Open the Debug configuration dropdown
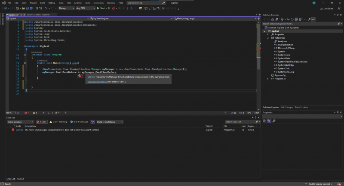Viewport: 344px width, 186px height. [x=66, y=8]
